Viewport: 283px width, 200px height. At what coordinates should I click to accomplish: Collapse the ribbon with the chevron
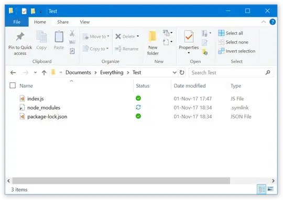click(263, 22)
